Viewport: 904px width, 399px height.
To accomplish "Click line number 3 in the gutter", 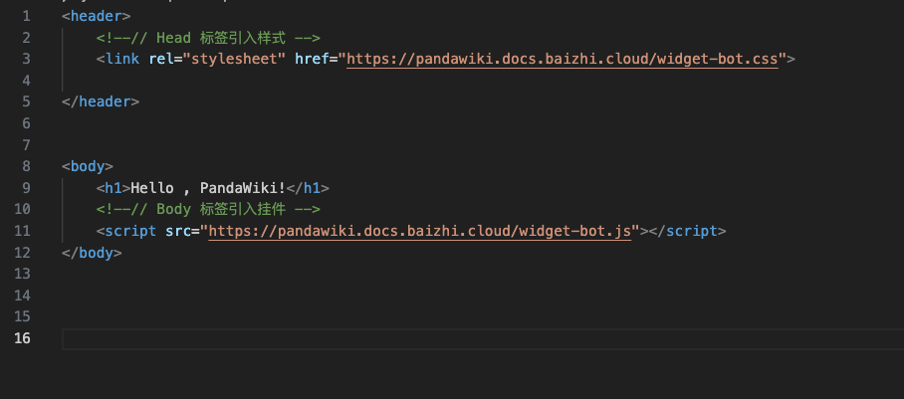I will pos(26,59).
